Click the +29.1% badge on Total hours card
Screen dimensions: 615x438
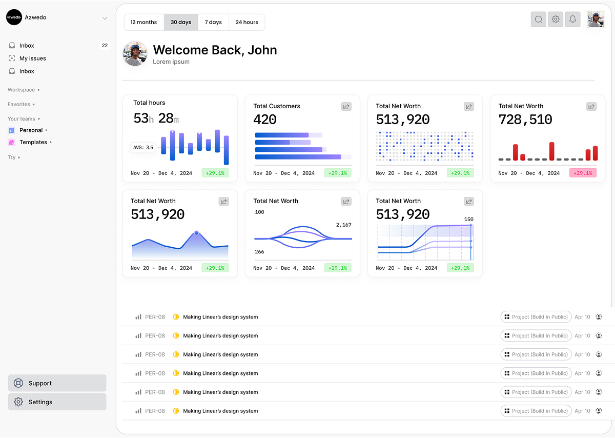pos(215,173)
